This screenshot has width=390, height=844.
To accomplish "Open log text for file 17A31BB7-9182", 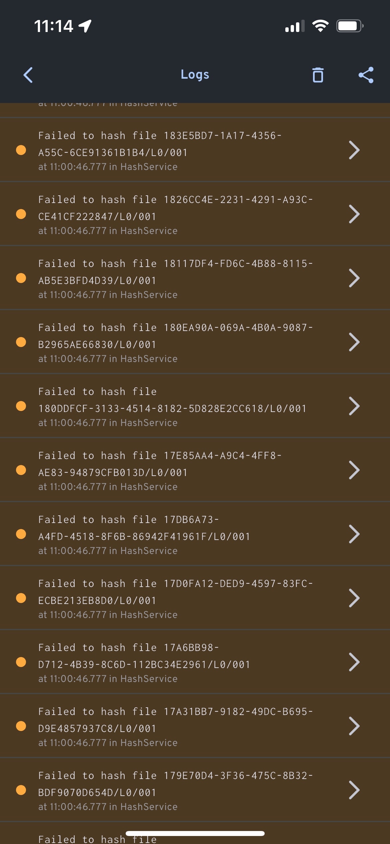I will click(175, 720).
